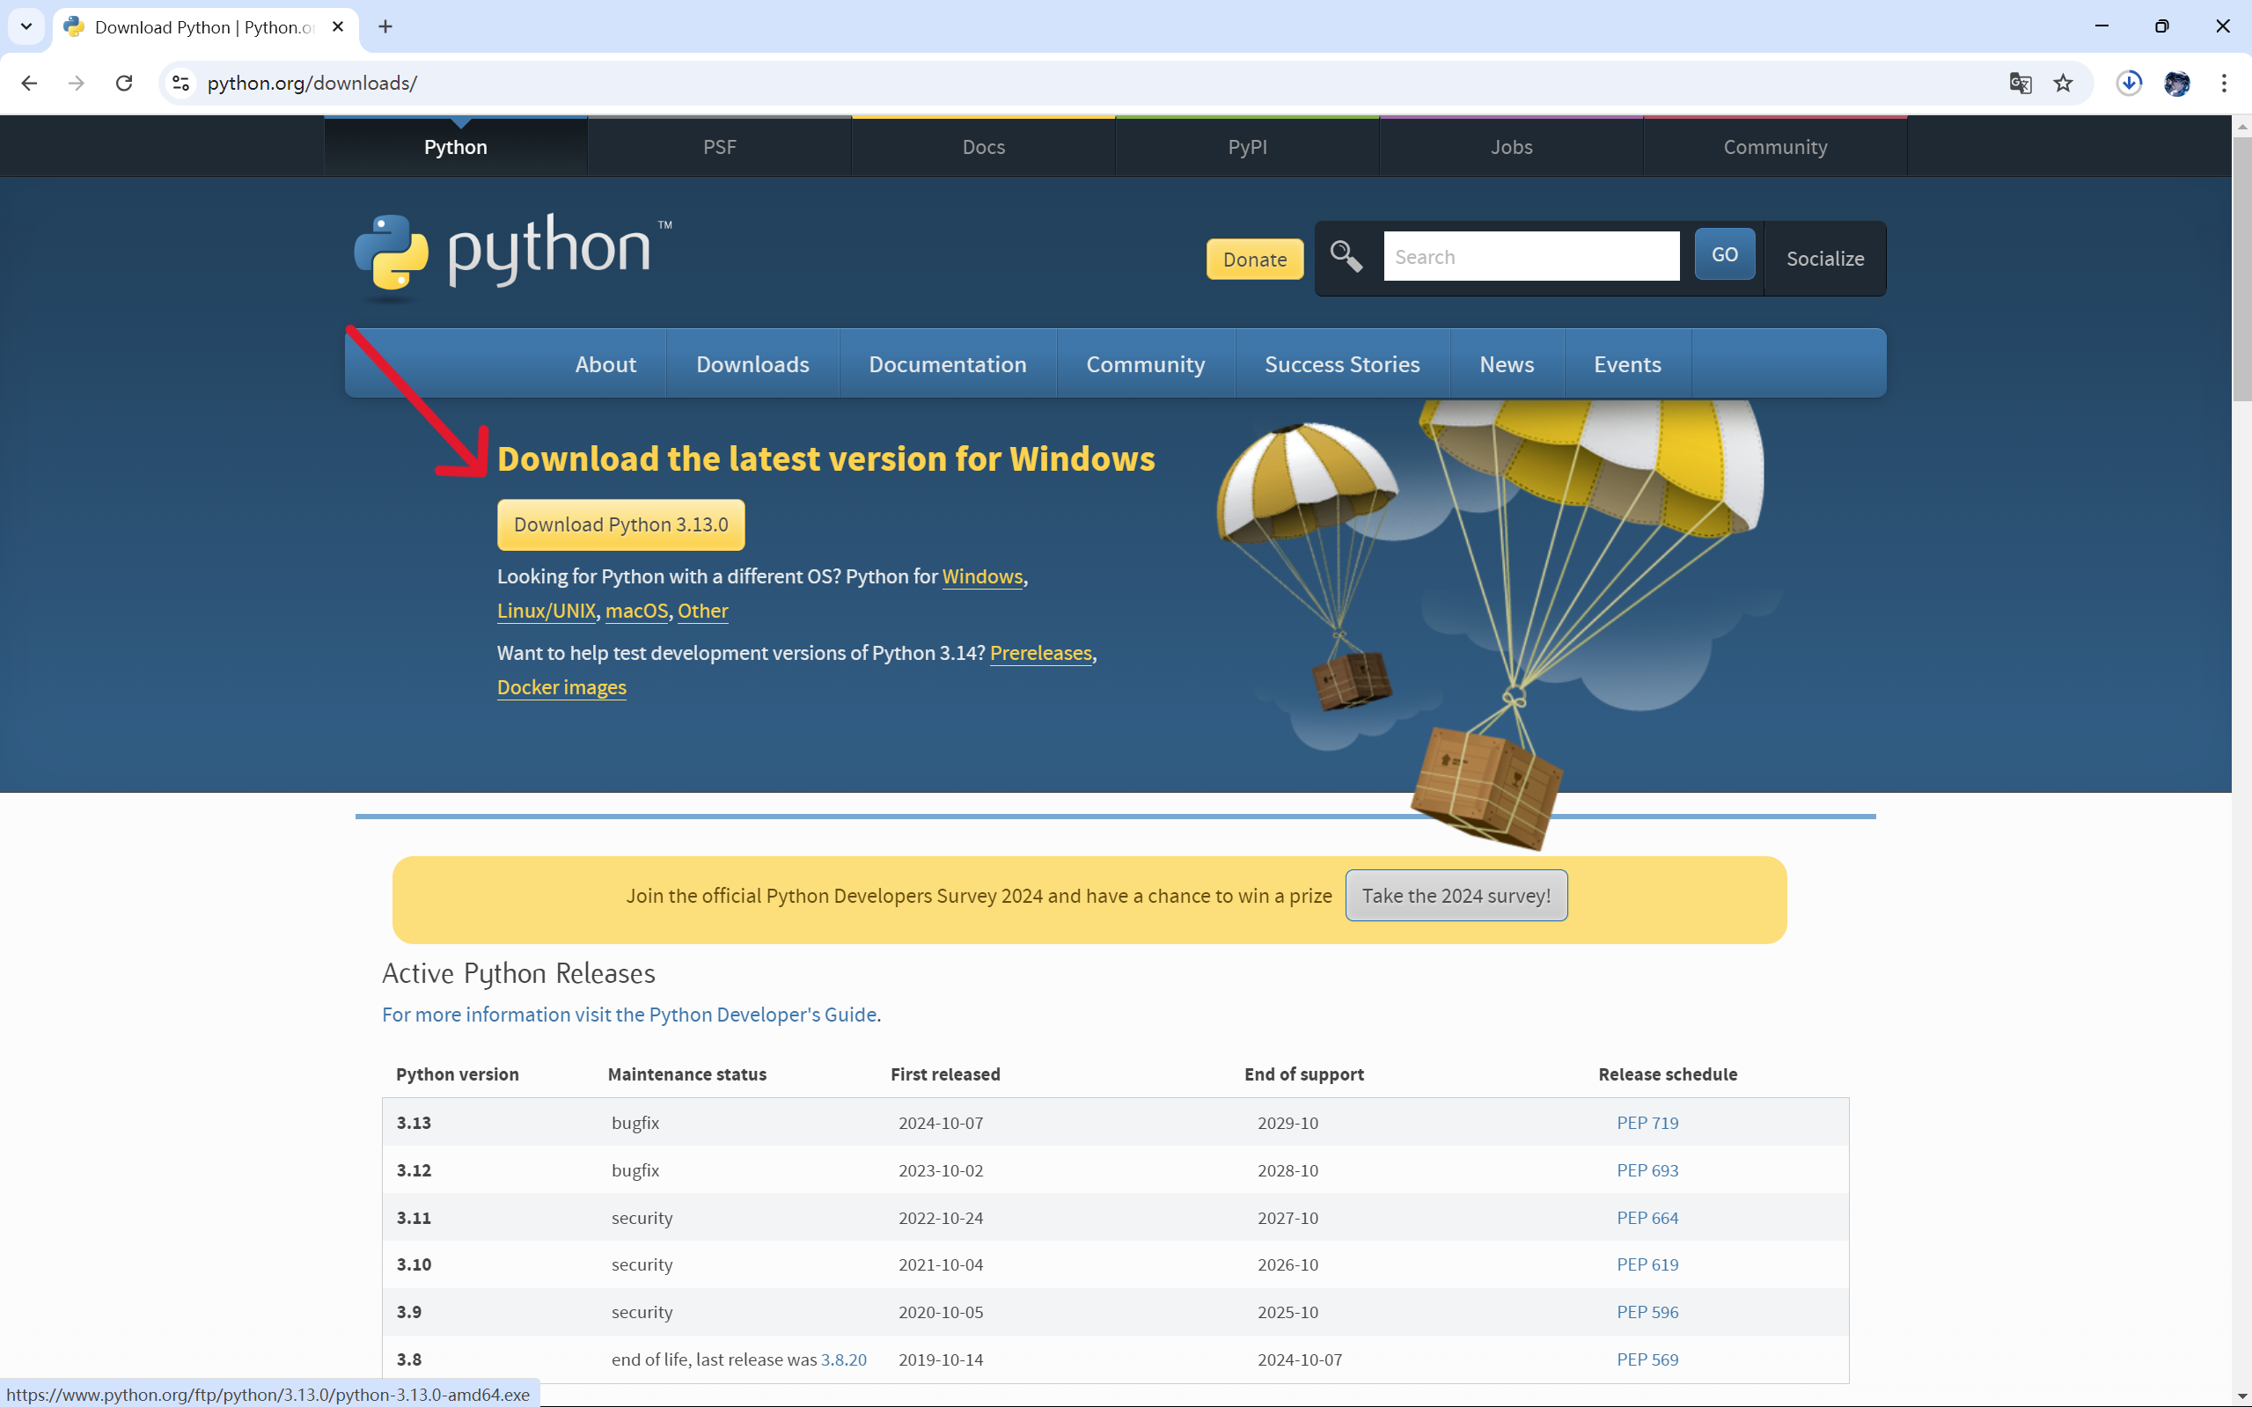This screenshot has height=1407, width=2252.
Task: Select the PyPI top navigation tab
Action: click(x=1247, y=147)
